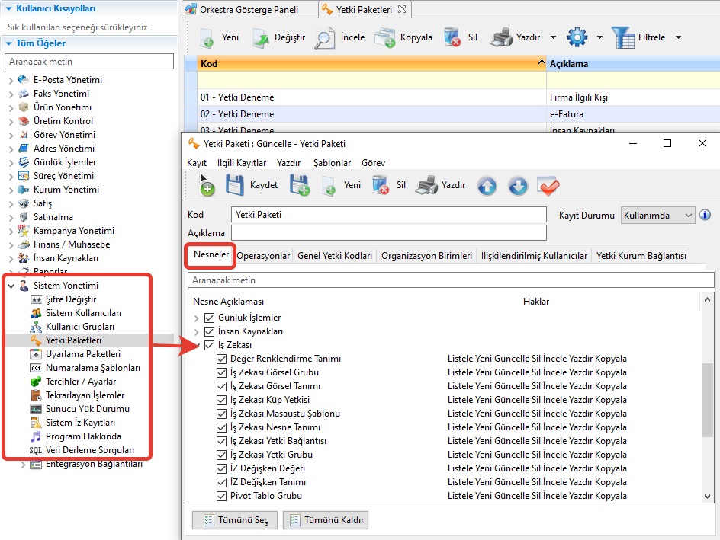The image size is (720, 540).
Task: Click the Filtrele funnel icon
Action: click(622, 37)
